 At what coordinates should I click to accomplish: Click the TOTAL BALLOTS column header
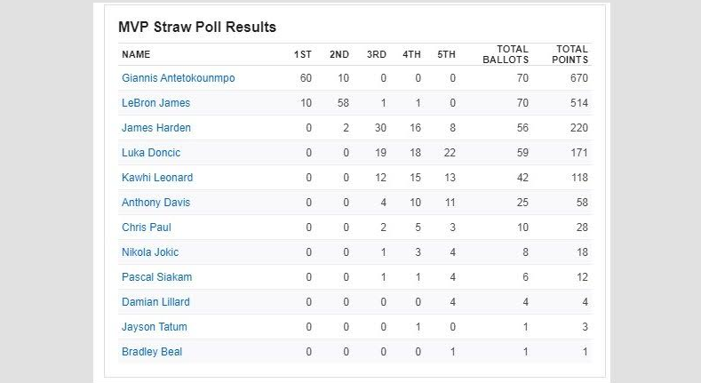click(x=506, y=54)
